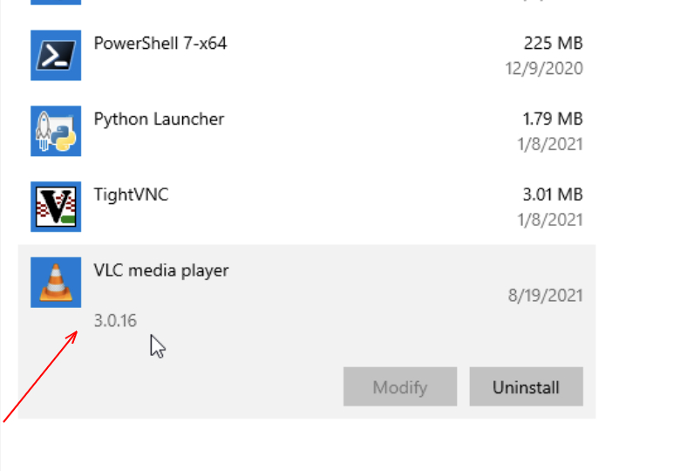Click the PowerShell 7-x64 app icon
The image size is (694, 471).
tap(56, 55)
